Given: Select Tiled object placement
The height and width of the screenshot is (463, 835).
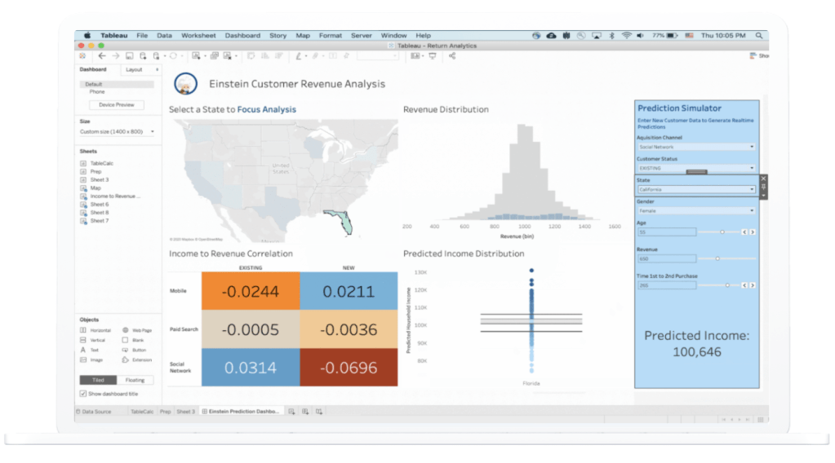Looking at the screenshot, I should coord(98,380).
